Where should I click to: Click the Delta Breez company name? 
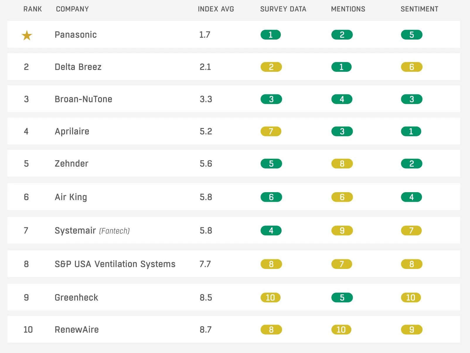coord(78,67)
